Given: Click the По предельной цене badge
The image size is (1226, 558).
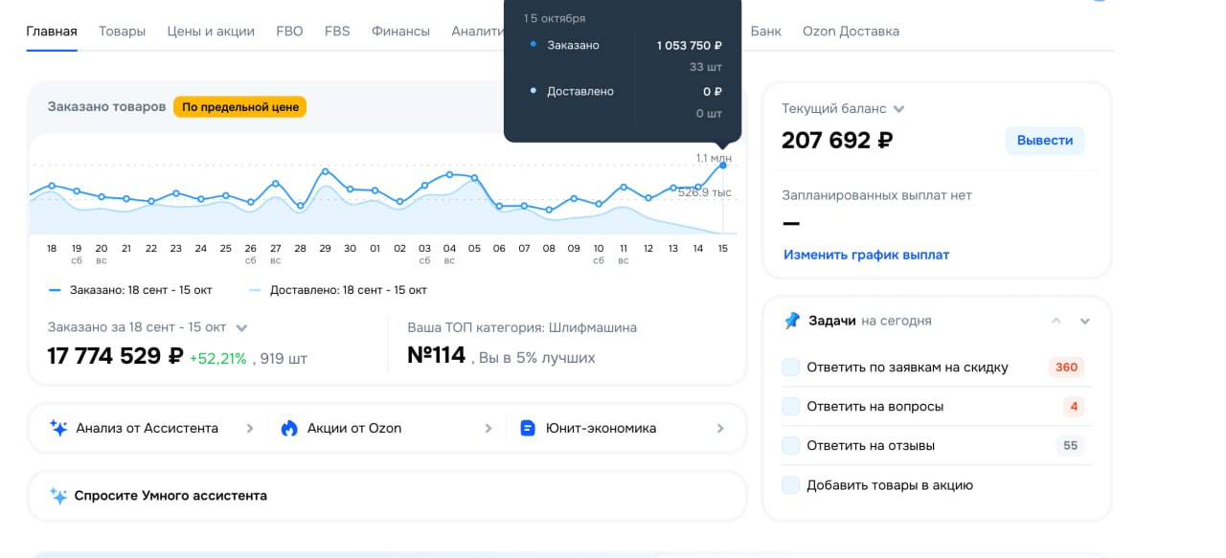Looking at the screenshot, I should [239, 107].
